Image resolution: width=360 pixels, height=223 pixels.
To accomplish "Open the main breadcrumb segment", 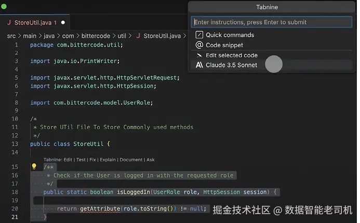I will [x=30, y=36].
